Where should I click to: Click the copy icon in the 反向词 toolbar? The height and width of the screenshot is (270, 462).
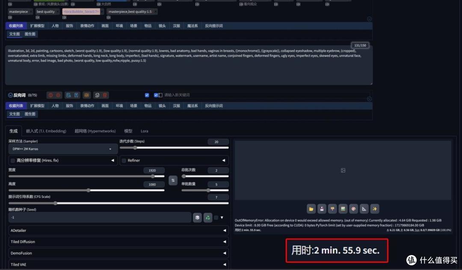pos(97,95)
